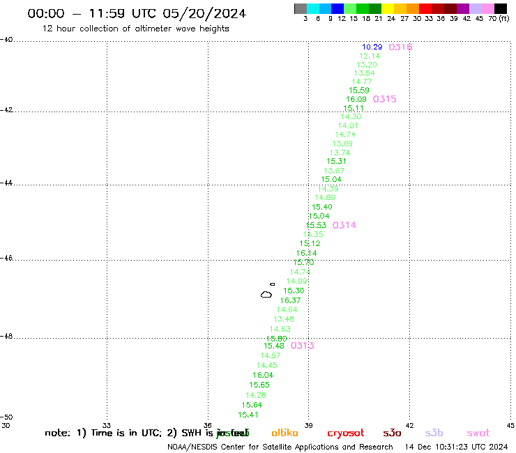The image size is (516, 453).
Task: Select the wave height value 13.20
Action: (x=367, y=65)
